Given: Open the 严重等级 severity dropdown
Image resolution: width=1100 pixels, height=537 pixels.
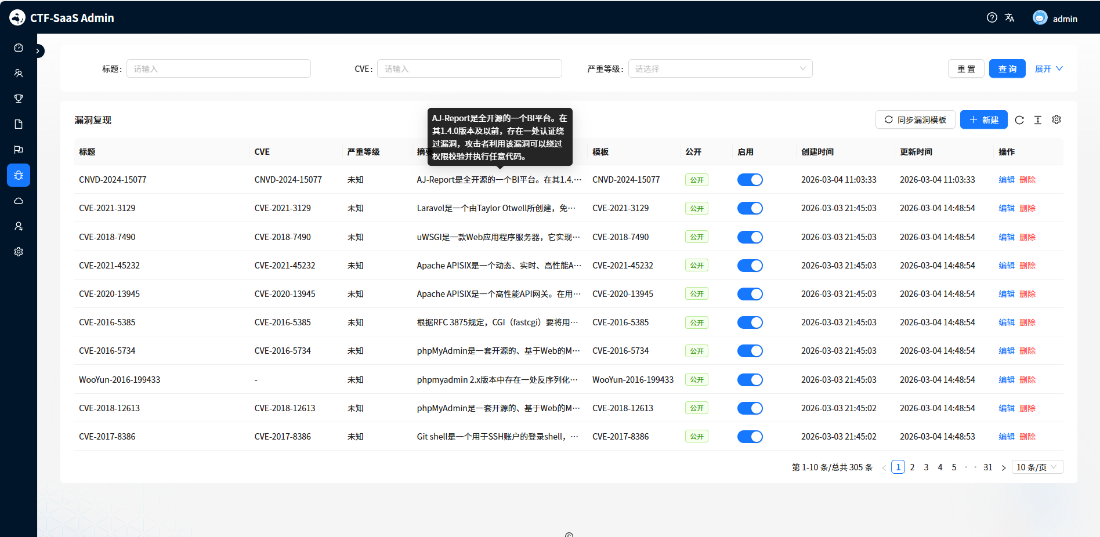Looking at the screenshot, I should [x=720, y=68].
